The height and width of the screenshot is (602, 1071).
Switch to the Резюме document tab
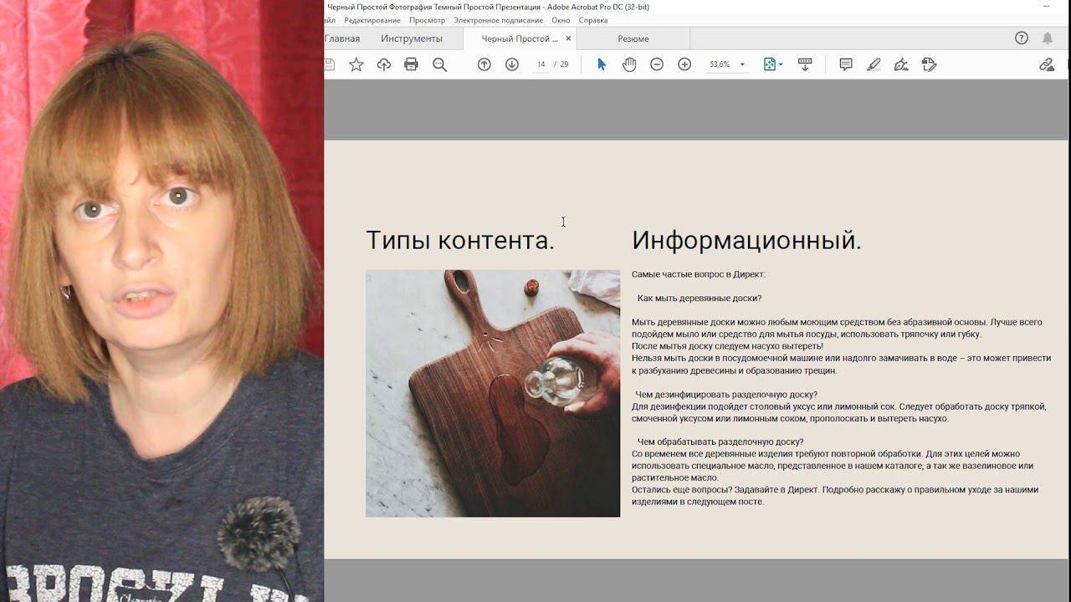point(633,38)
